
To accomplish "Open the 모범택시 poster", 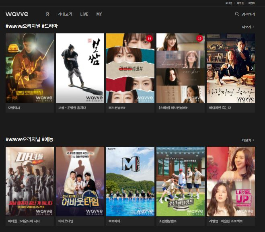I will pyautogui.click(x=30, y=68).
